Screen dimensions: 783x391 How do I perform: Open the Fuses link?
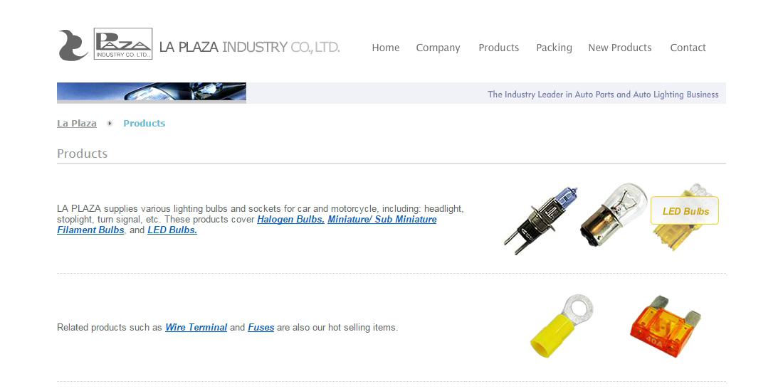click(261, 328)
